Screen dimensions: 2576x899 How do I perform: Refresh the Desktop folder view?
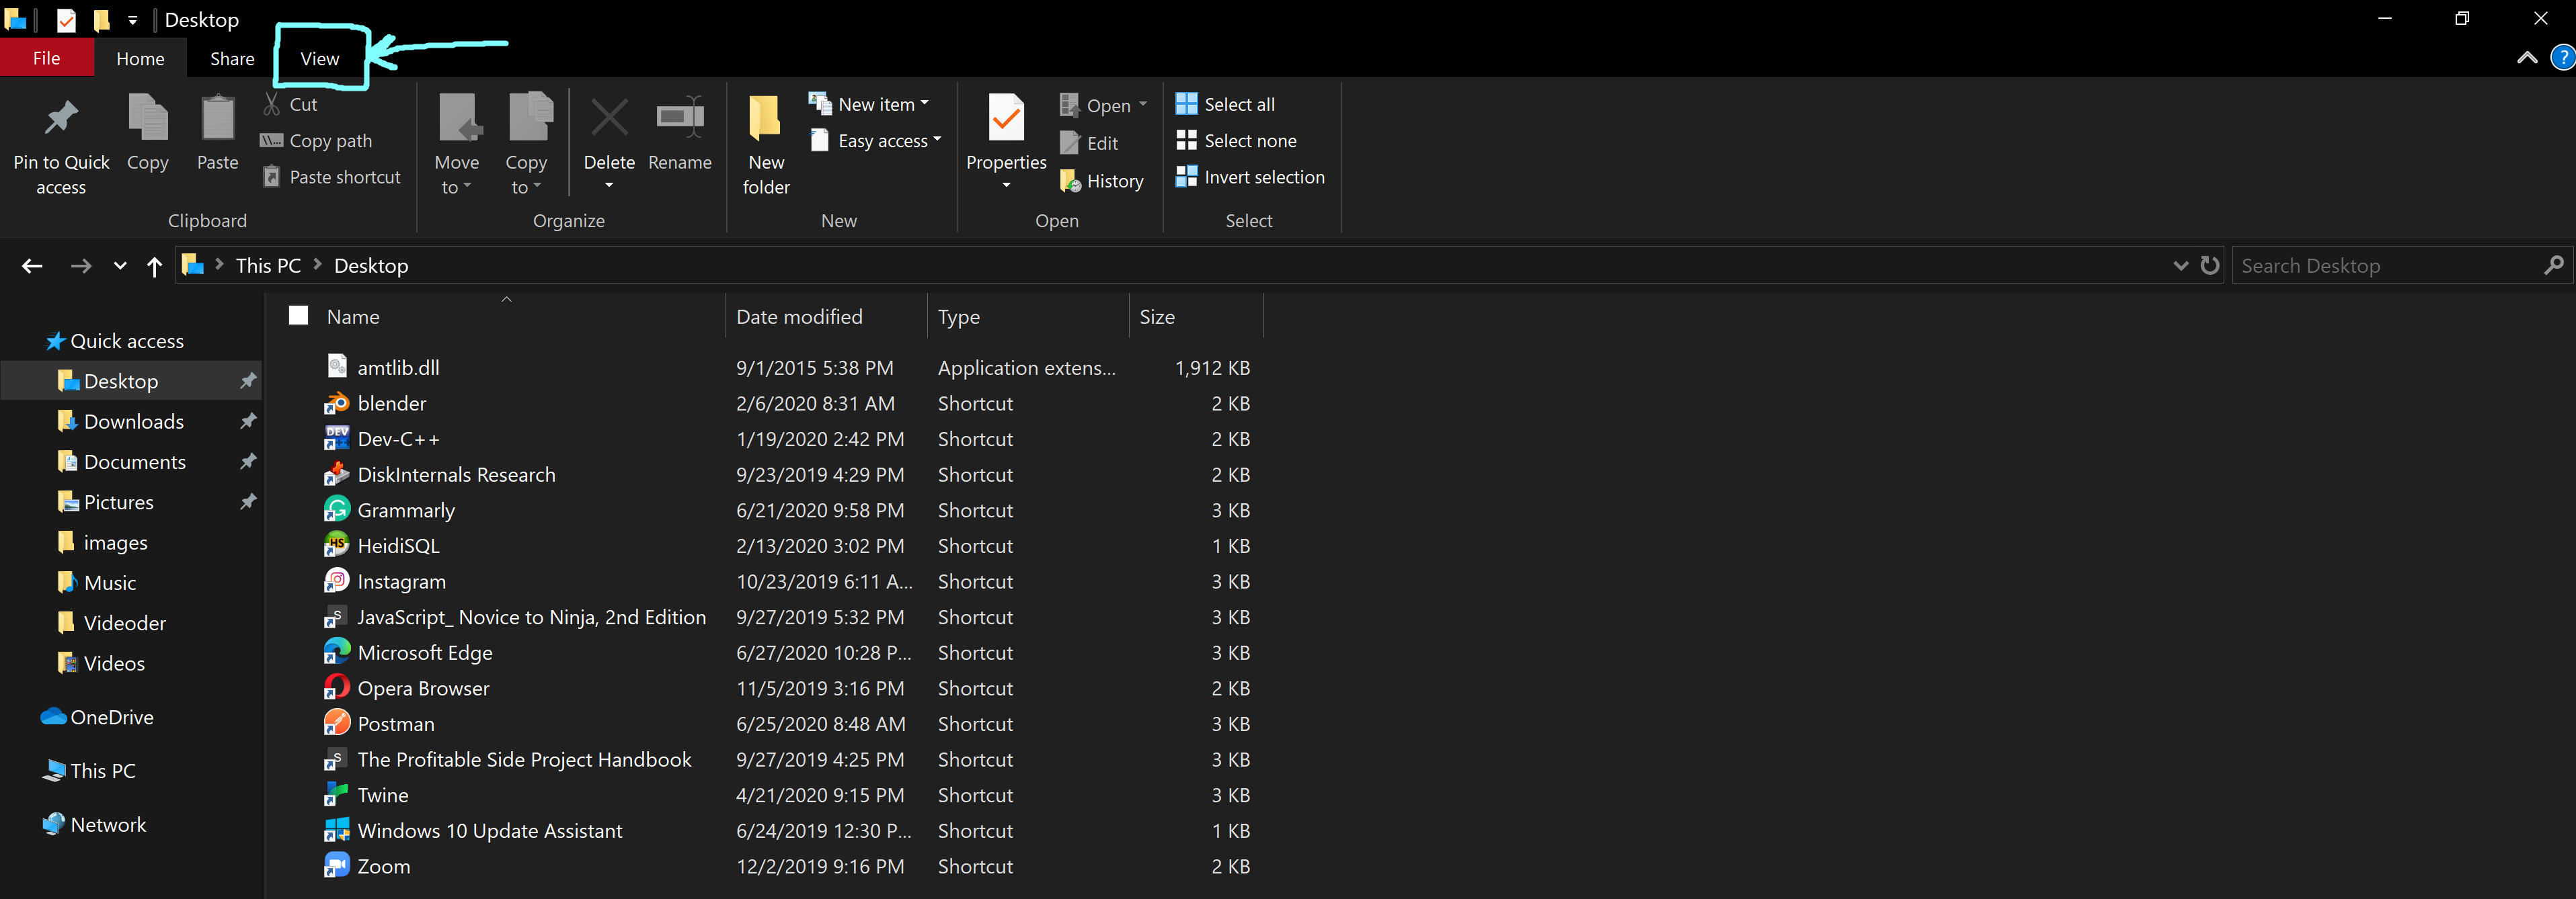point(2210,265)
